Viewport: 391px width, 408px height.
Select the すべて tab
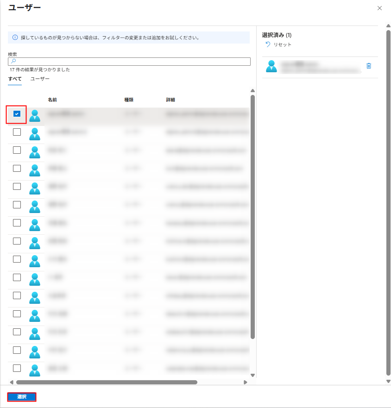(x=14, y=79)
